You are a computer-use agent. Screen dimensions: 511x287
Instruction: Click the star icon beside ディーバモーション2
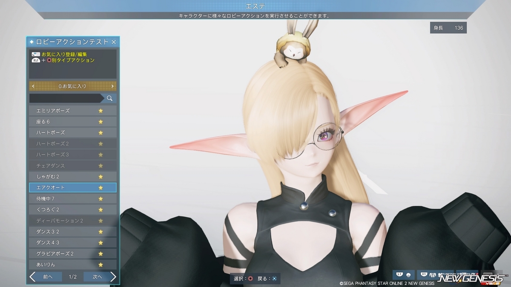(101, 221)
